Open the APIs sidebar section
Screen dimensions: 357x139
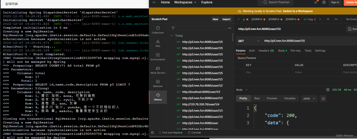(158, 43)
